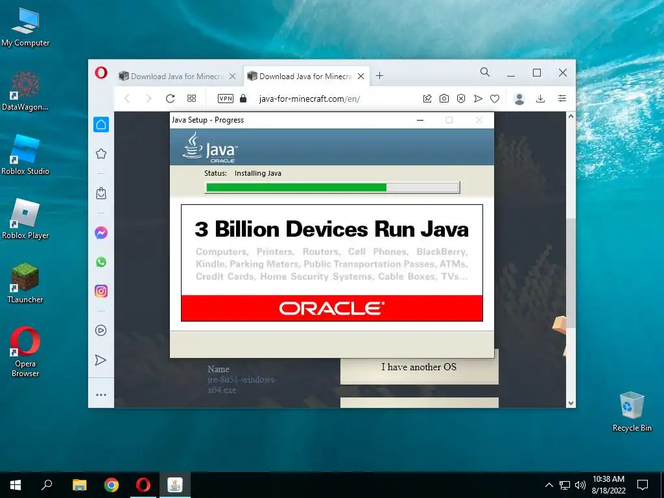
Task: Switch to Opera in the taskbar
Action: point(143,485)
